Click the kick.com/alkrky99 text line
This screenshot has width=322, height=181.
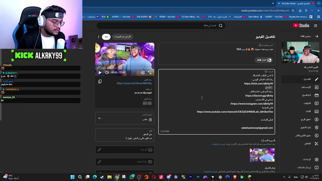coord(258,84)
